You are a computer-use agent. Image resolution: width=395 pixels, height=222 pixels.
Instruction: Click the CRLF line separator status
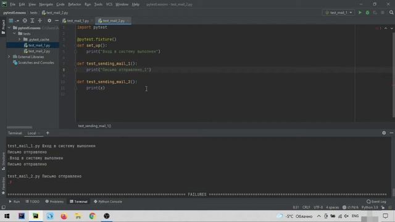[306, 207]
